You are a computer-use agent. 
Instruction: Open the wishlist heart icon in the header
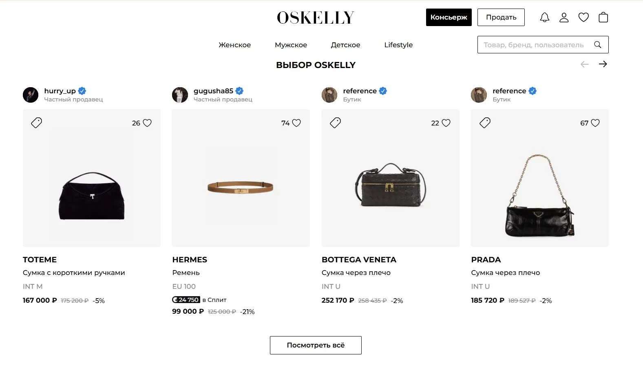(x=583, y=17)
